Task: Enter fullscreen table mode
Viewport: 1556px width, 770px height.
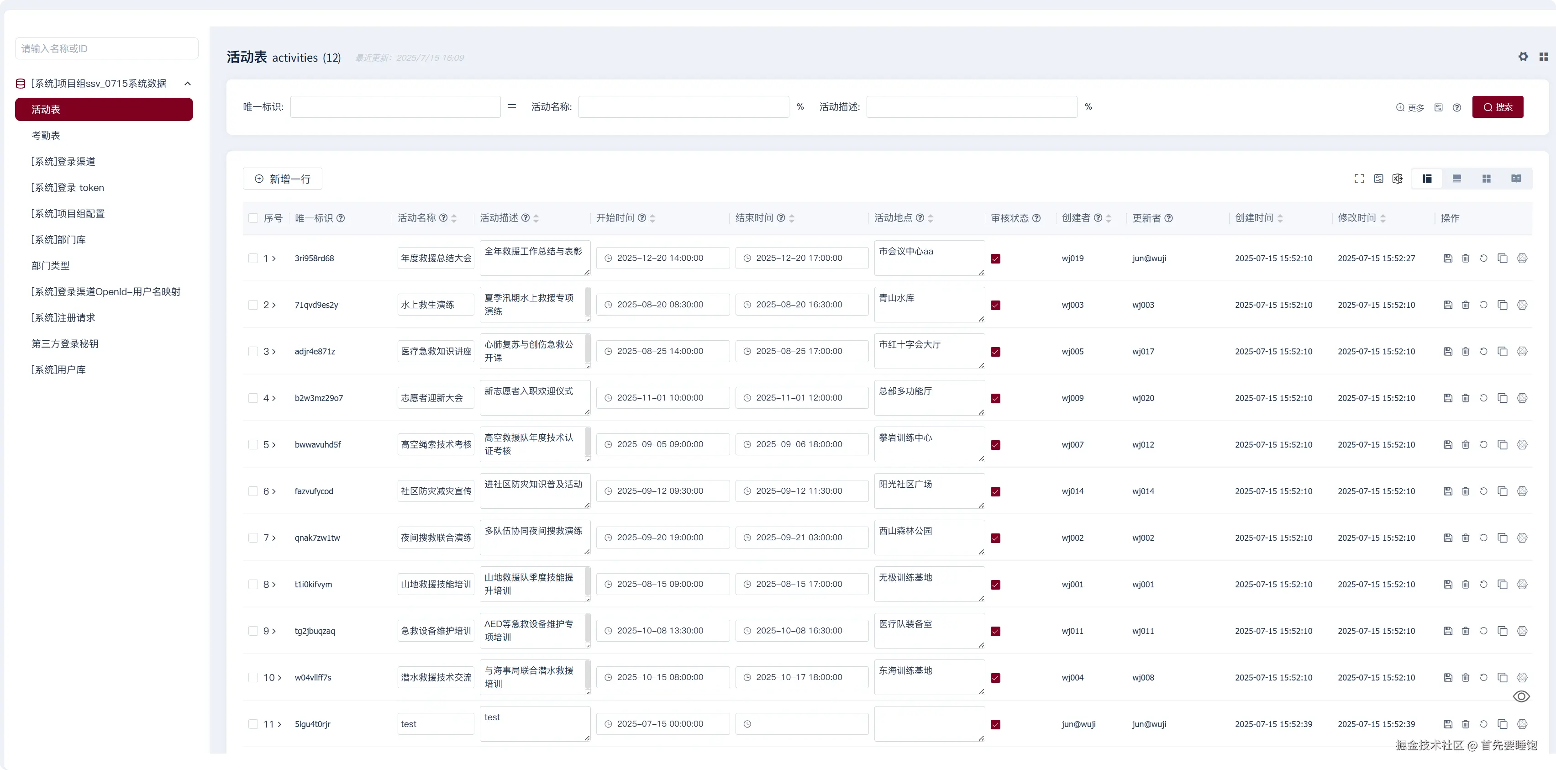Action: [1359, 179]
